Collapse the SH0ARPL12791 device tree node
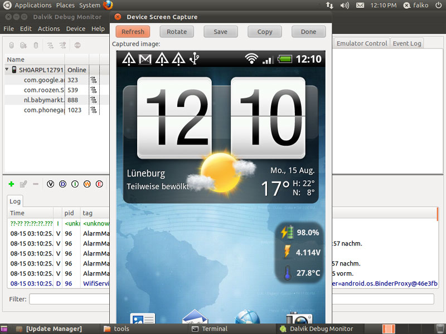446x334 pixels. pyautogui.click(x=7, y=70)
